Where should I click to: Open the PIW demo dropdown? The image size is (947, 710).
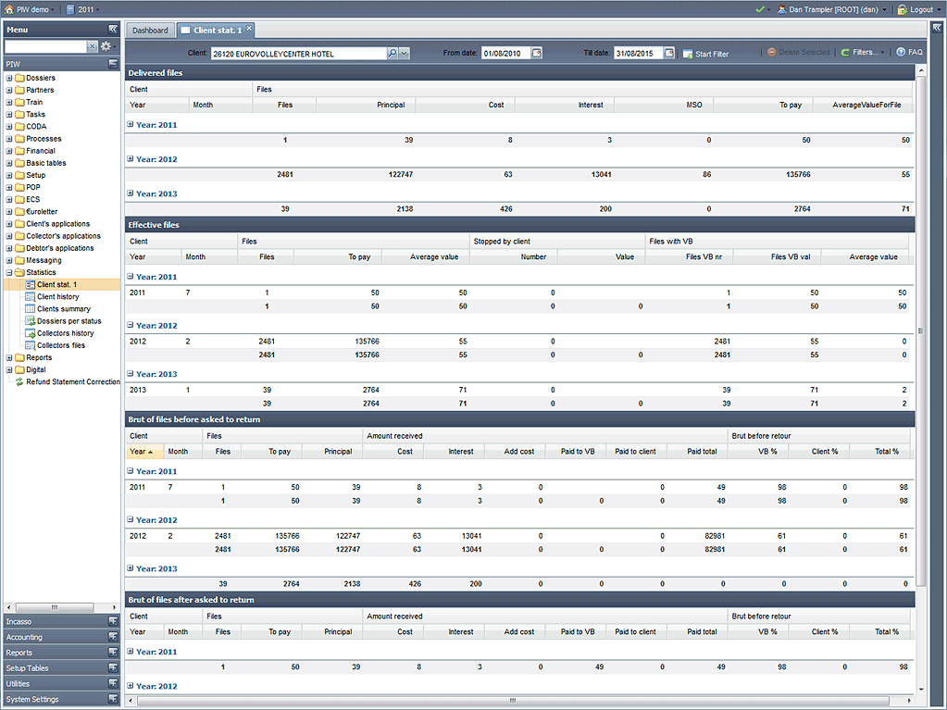coord(29,9)
